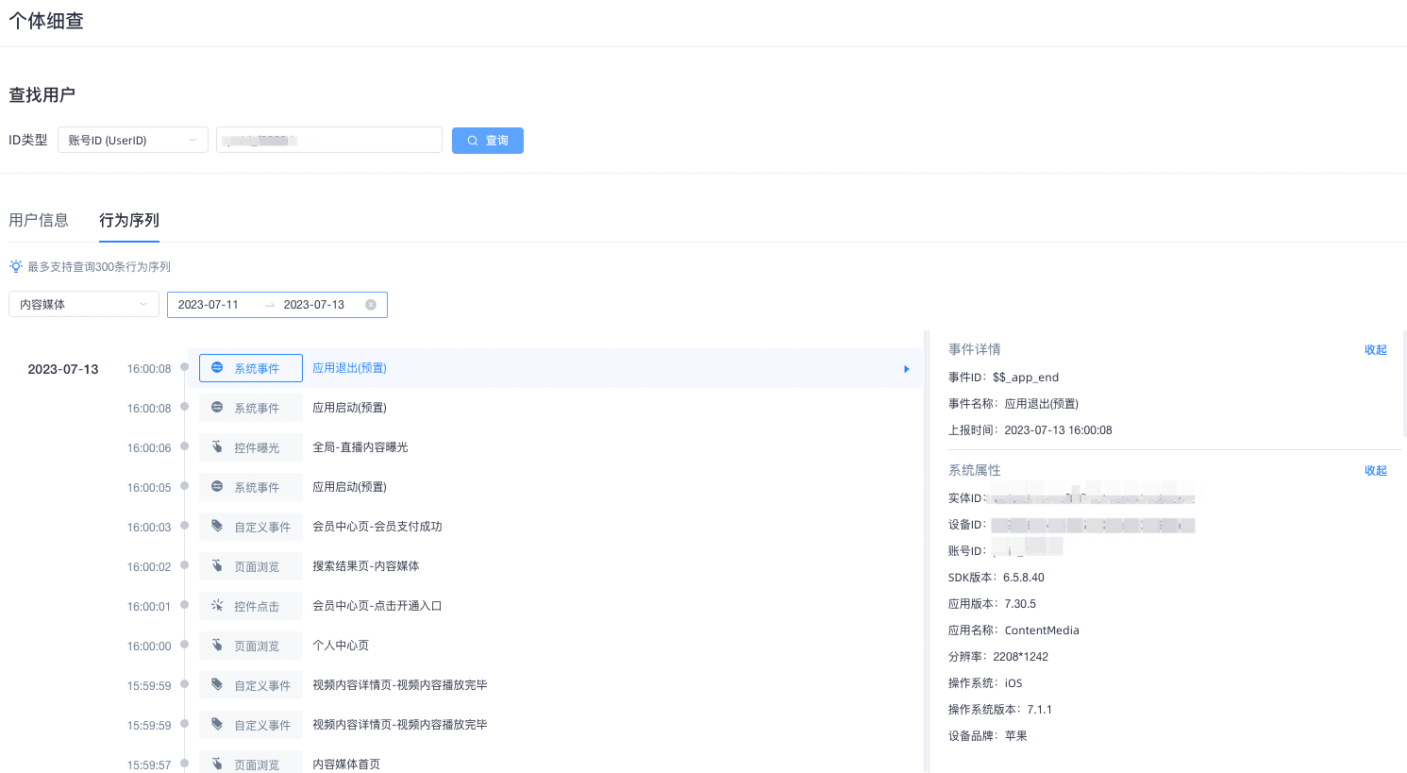This screenshot has width=1407, height=773.
Task: Click the 应用版本 value 7.30.5
Action: 1020,604
